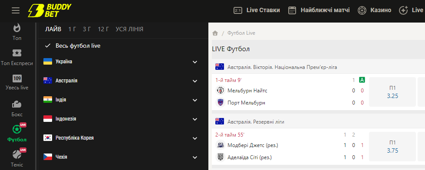The image size is (425, 170).
Task: Click the home breadcrumb icon
Action: point(215,33)
